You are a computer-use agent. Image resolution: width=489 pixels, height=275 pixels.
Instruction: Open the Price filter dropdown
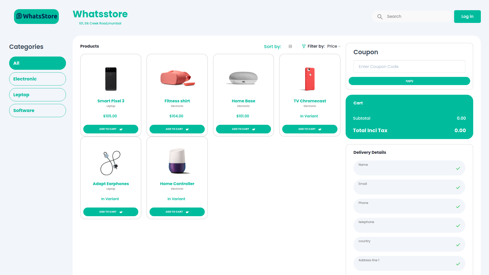coord(334,46)
